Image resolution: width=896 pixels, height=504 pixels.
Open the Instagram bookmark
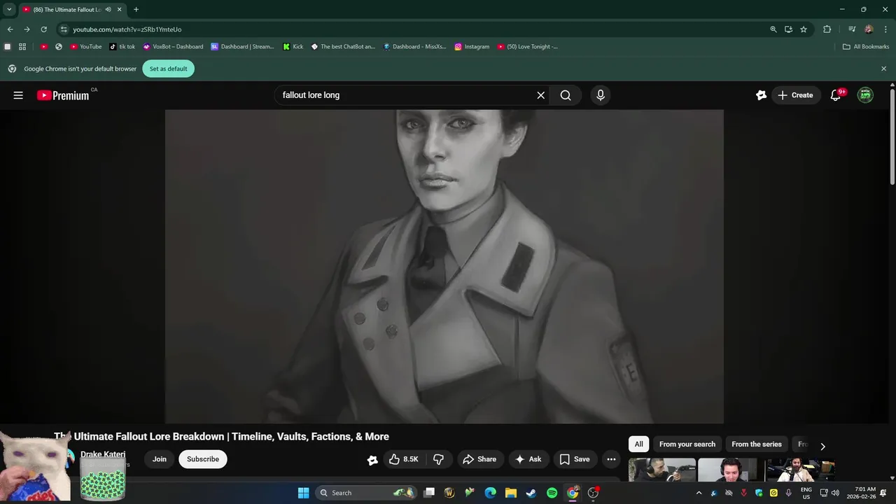click(472, 47)
